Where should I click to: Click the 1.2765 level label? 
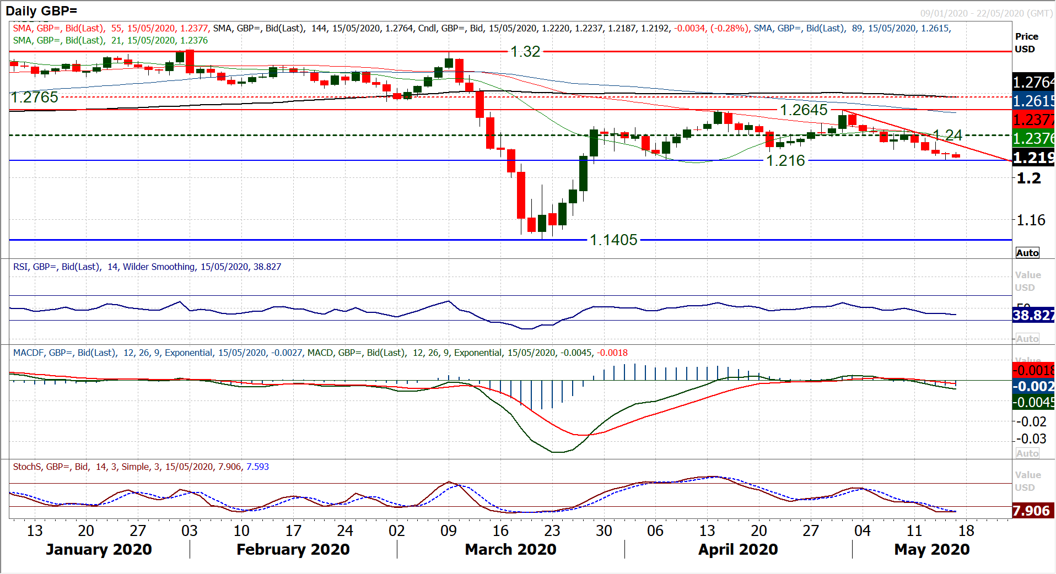tap(34, 98)
